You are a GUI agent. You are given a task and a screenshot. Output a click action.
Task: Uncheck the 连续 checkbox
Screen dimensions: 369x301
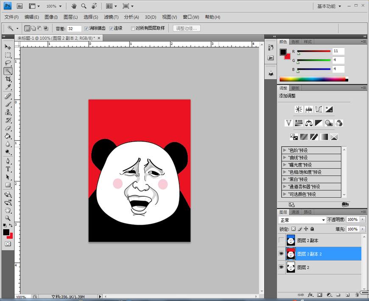tap(112, 28)
